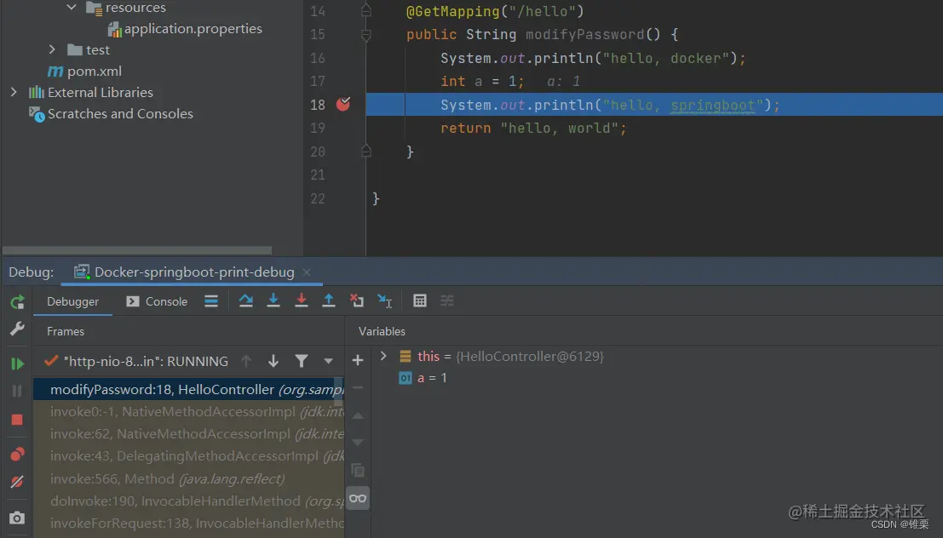This screenshot has width=943, height=538.
Task: Click Variables panel header
Action: click(x=382, y=331)
